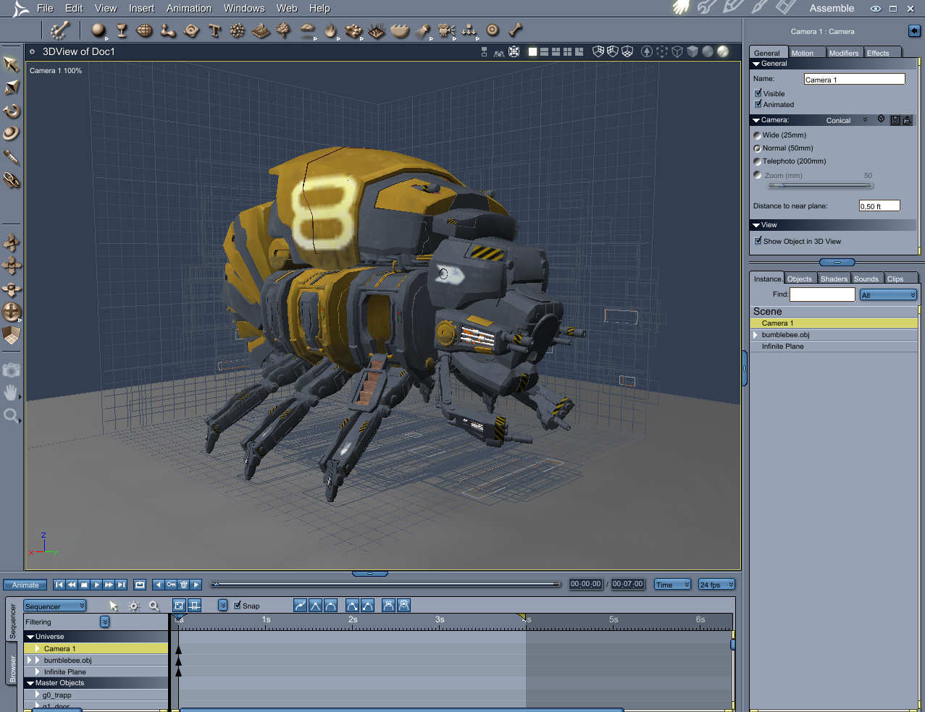
Task: Click the Eyedropper tool
Action: click(12, 157)
